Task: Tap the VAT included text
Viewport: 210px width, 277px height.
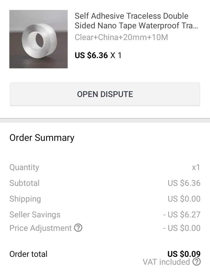Action: [166, 262]
